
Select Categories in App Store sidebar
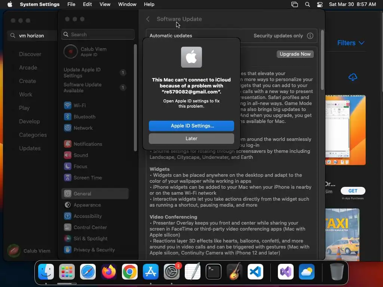pos(33,135)
